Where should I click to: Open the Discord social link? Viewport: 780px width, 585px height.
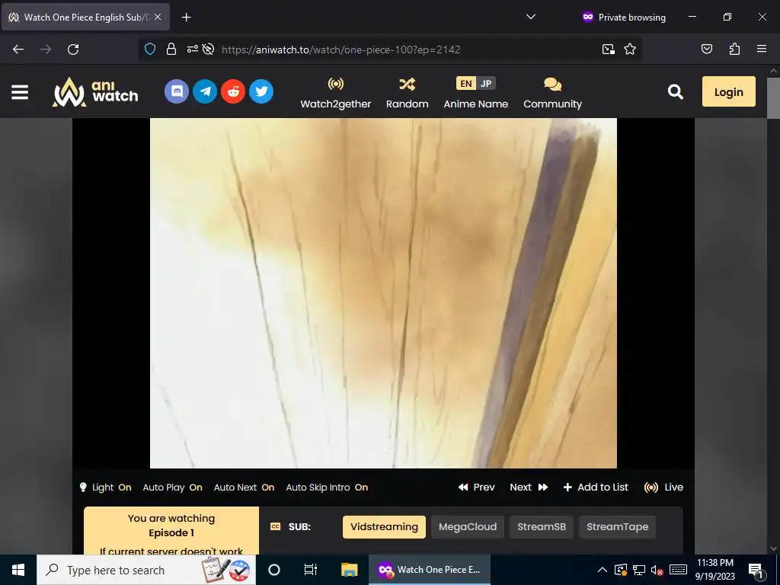pos(177,91)
